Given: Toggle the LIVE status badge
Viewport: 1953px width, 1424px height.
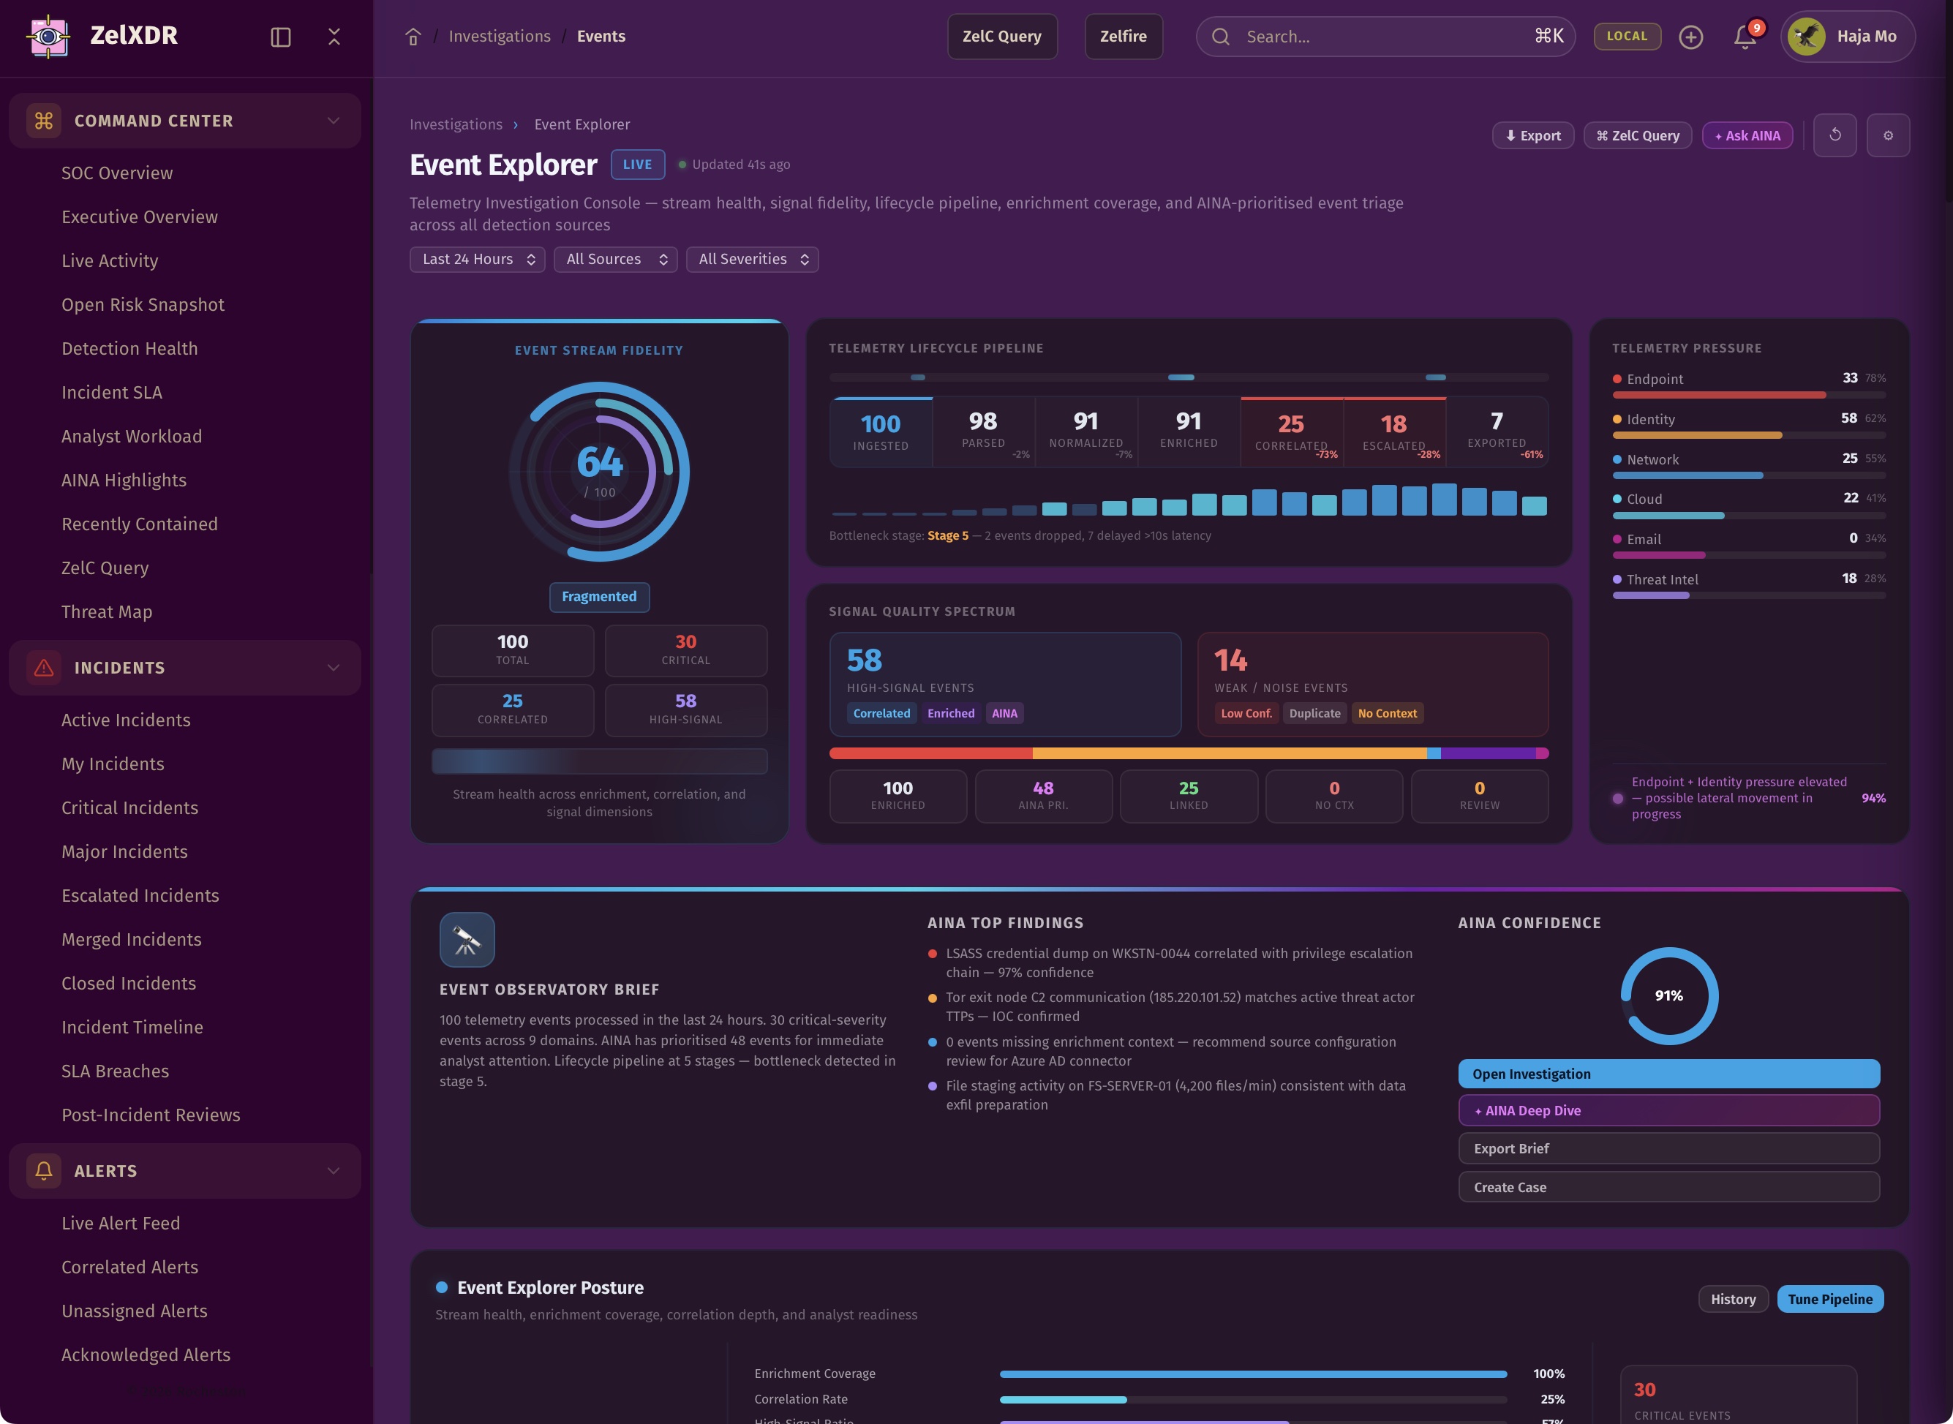Looking at the screenshot, I should [x=637, y=165].
